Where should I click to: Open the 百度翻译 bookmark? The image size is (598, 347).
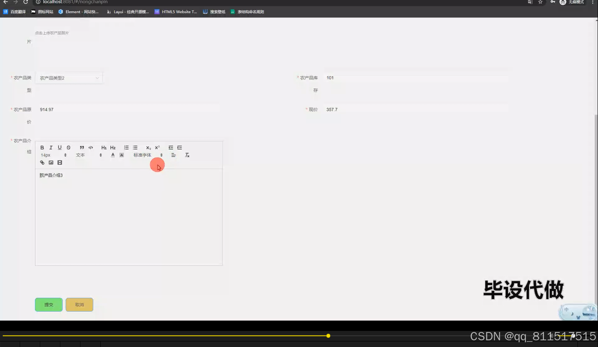coord(15,12)
